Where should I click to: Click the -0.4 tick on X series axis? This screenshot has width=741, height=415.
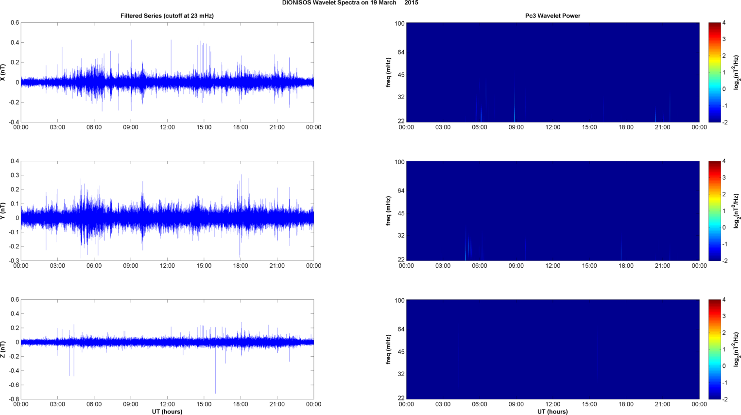[x=13, y=122]
